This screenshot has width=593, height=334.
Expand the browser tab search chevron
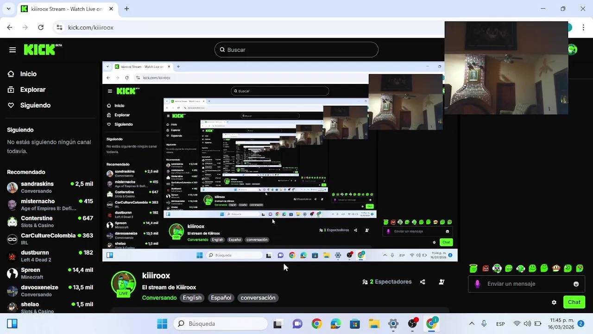(8, 8)
